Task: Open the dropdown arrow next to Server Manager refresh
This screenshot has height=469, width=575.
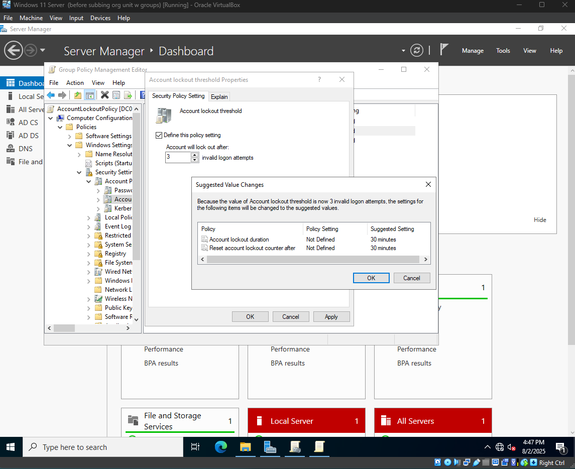Action: click(x=403, y=51)
